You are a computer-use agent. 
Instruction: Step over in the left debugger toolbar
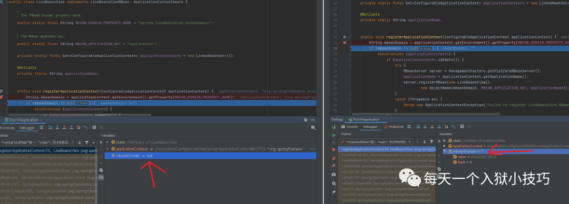click(x=50, y=127)
